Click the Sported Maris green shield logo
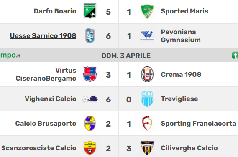Viewport: 238px width, 157px height. pos(147,11)
